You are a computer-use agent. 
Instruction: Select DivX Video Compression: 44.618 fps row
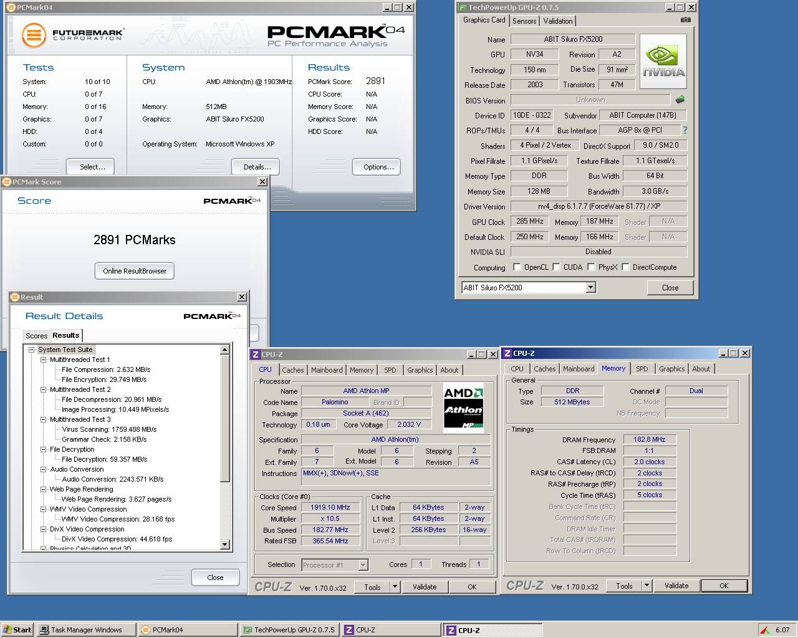click(117, 539)
